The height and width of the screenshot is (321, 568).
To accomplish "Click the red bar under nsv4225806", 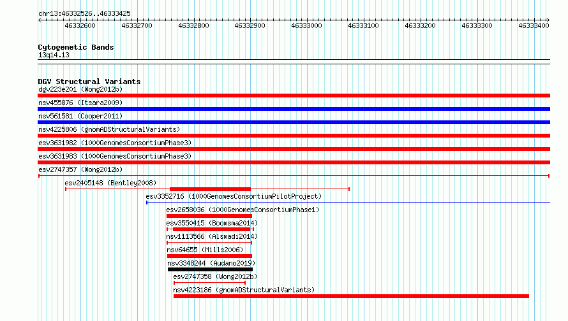I will tap(294, 136).
